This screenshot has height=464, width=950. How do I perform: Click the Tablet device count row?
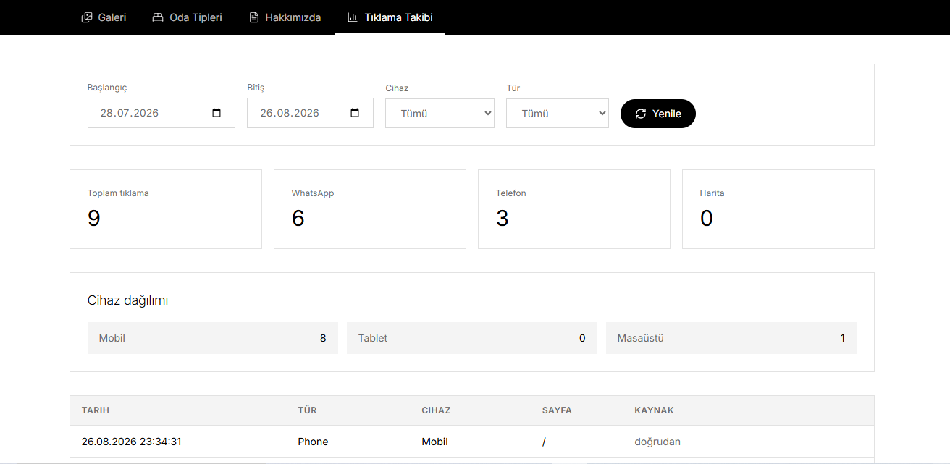point(472,338)
